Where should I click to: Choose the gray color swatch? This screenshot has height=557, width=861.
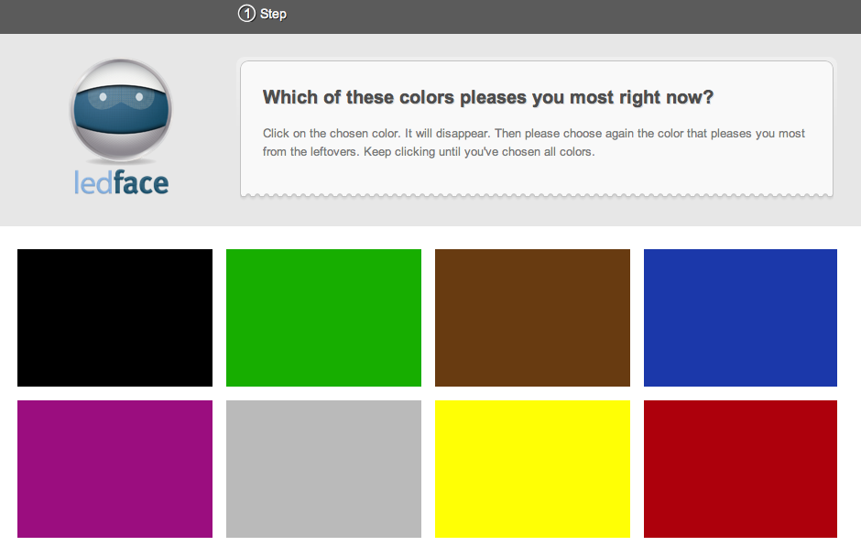tap(323, 468)
